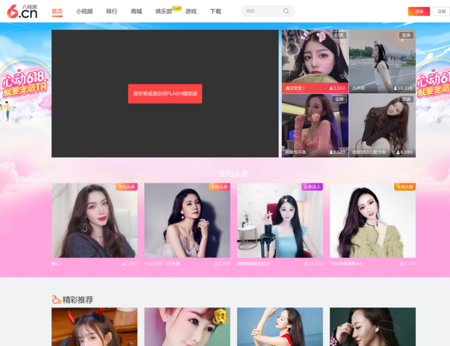
Task: Click the orange 登录 login button
Action: tap(419, 12)
